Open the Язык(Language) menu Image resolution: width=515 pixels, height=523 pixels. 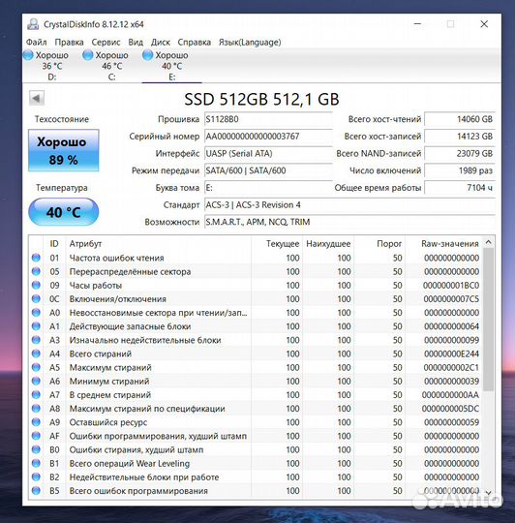pos(250,43)
